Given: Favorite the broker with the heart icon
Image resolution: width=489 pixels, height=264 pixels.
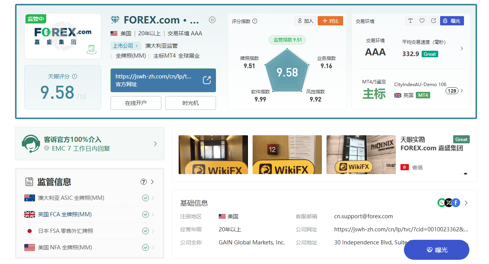Looking at the screenshot, I should [x=422, y=21].
